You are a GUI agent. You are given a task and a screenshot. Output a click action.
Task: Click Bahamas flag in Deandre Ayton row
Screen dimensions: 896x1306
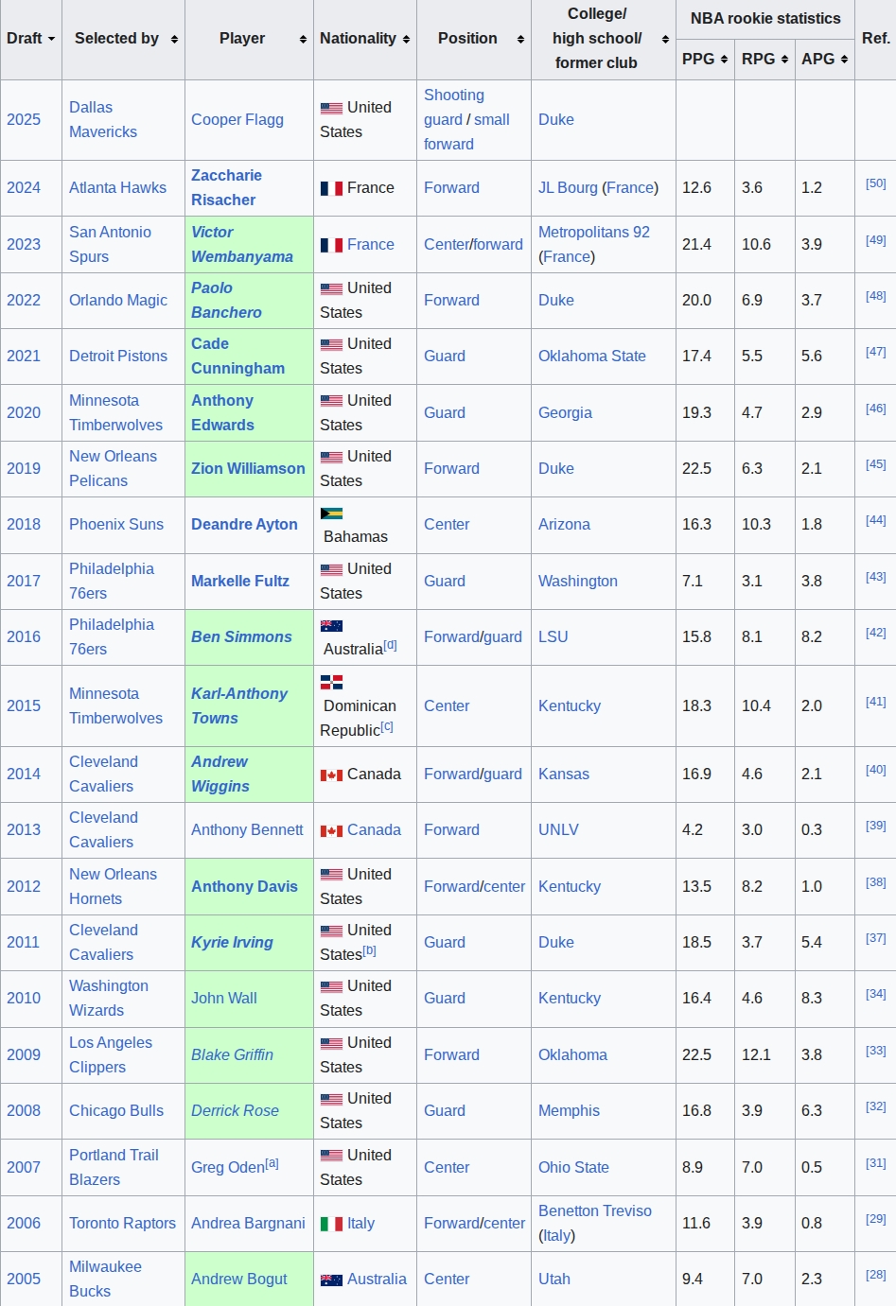click(331, 514)
